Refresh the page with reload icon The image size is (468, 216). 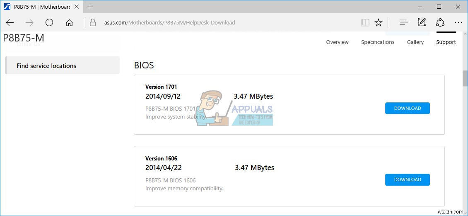coord(49,22)
